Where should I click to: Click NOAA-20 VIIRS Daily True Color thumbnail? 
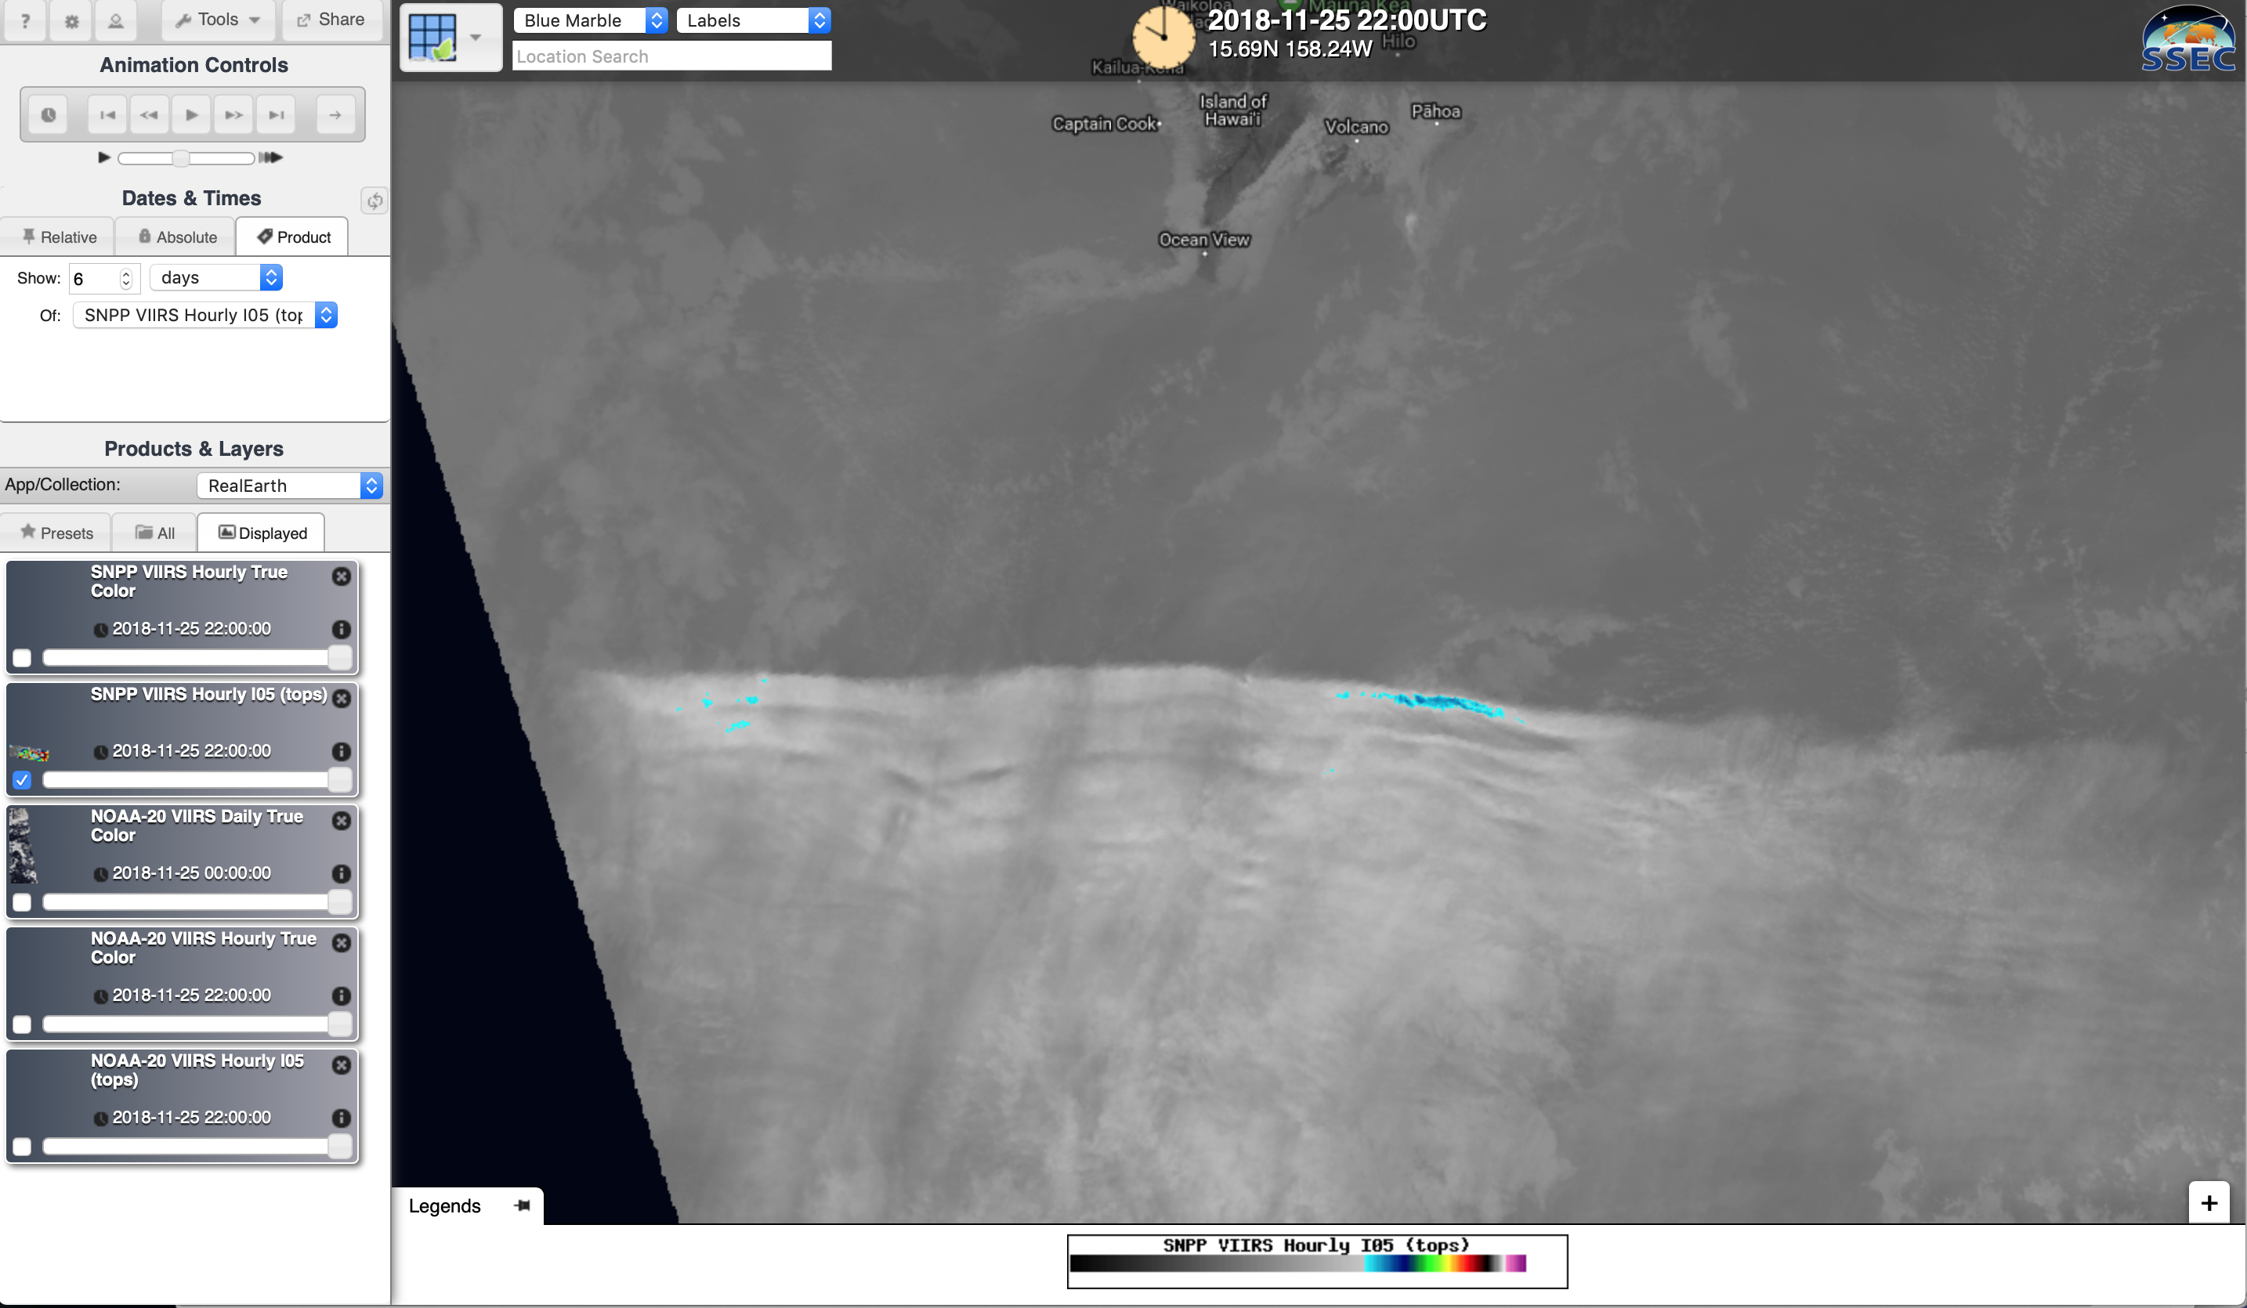(24, 845)
